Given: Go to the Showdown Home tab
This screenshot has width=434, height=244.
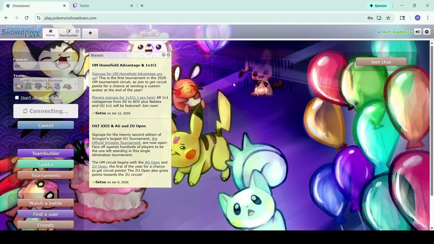Looking at the screenshot, I should (x=50, y=33).
